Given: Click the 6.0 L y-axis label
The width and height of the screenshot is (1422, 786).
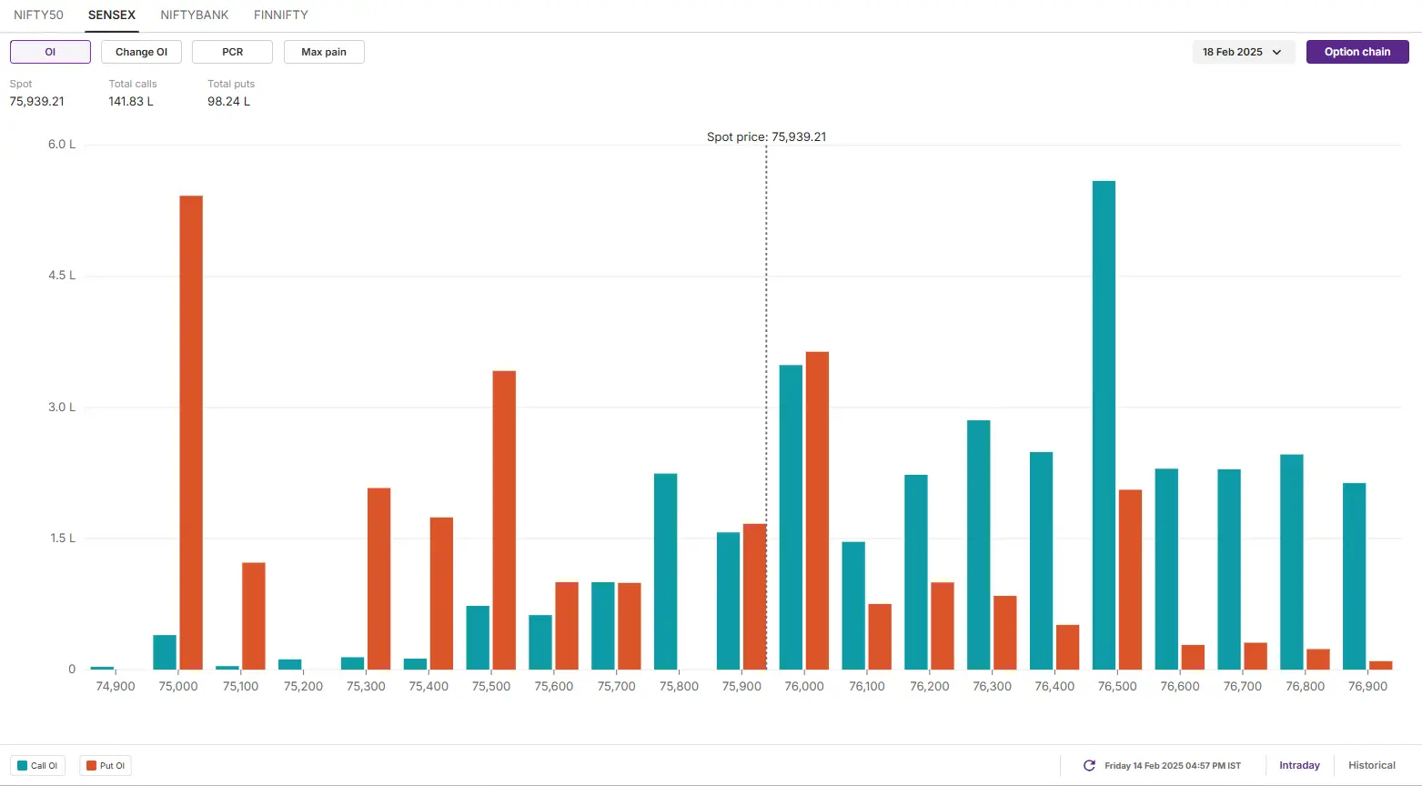Looking at the screenshot, I should coord(62,145).
